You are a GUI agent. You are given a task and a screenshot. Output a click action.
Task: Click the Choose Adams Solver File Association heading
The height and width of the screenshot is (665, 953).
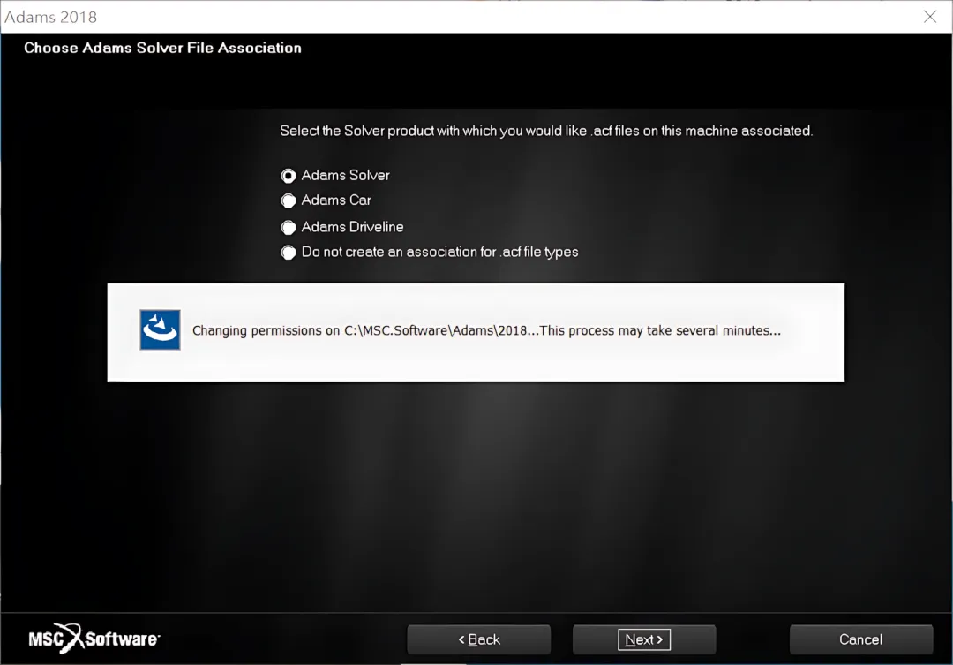162,48
